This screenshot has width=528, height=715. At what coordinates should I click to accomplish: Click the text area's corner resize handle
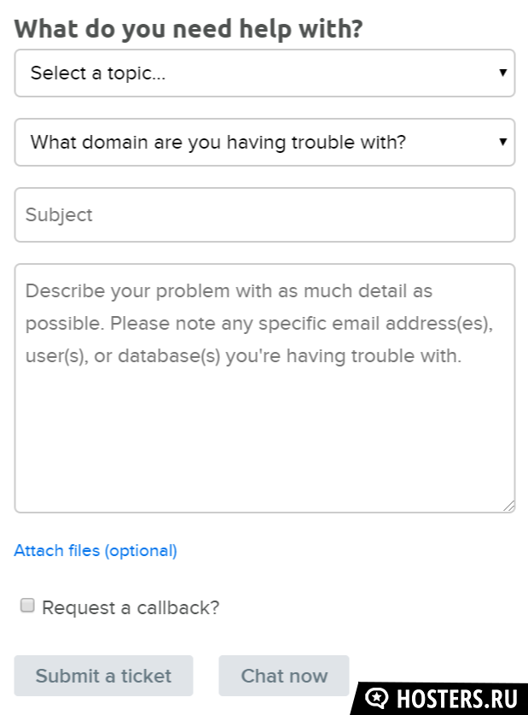coord(508,506)
